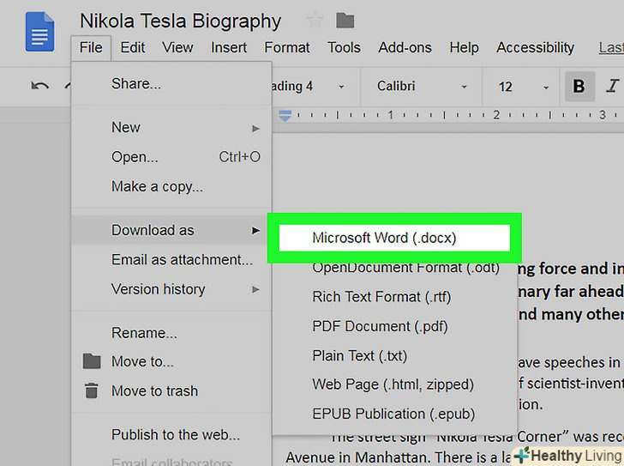Screen dimensions: 624x466
Task: Open the Accessibility menu
Action: pyautogui.click(x=535, y=48)
